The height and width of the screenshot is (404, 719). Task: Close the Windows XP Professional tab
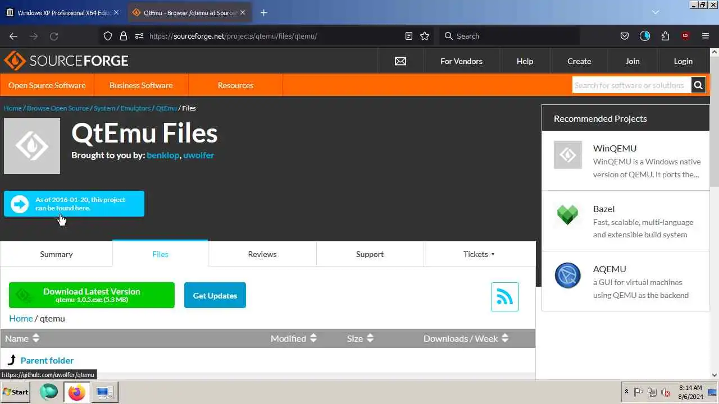tap(116, 12)
